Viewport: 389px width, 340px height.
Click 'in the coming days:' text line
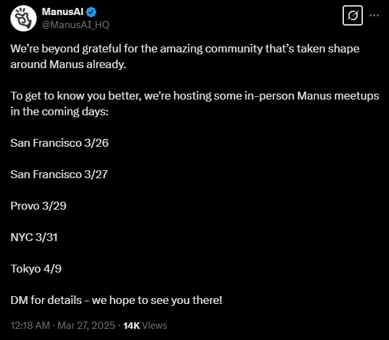59,111
